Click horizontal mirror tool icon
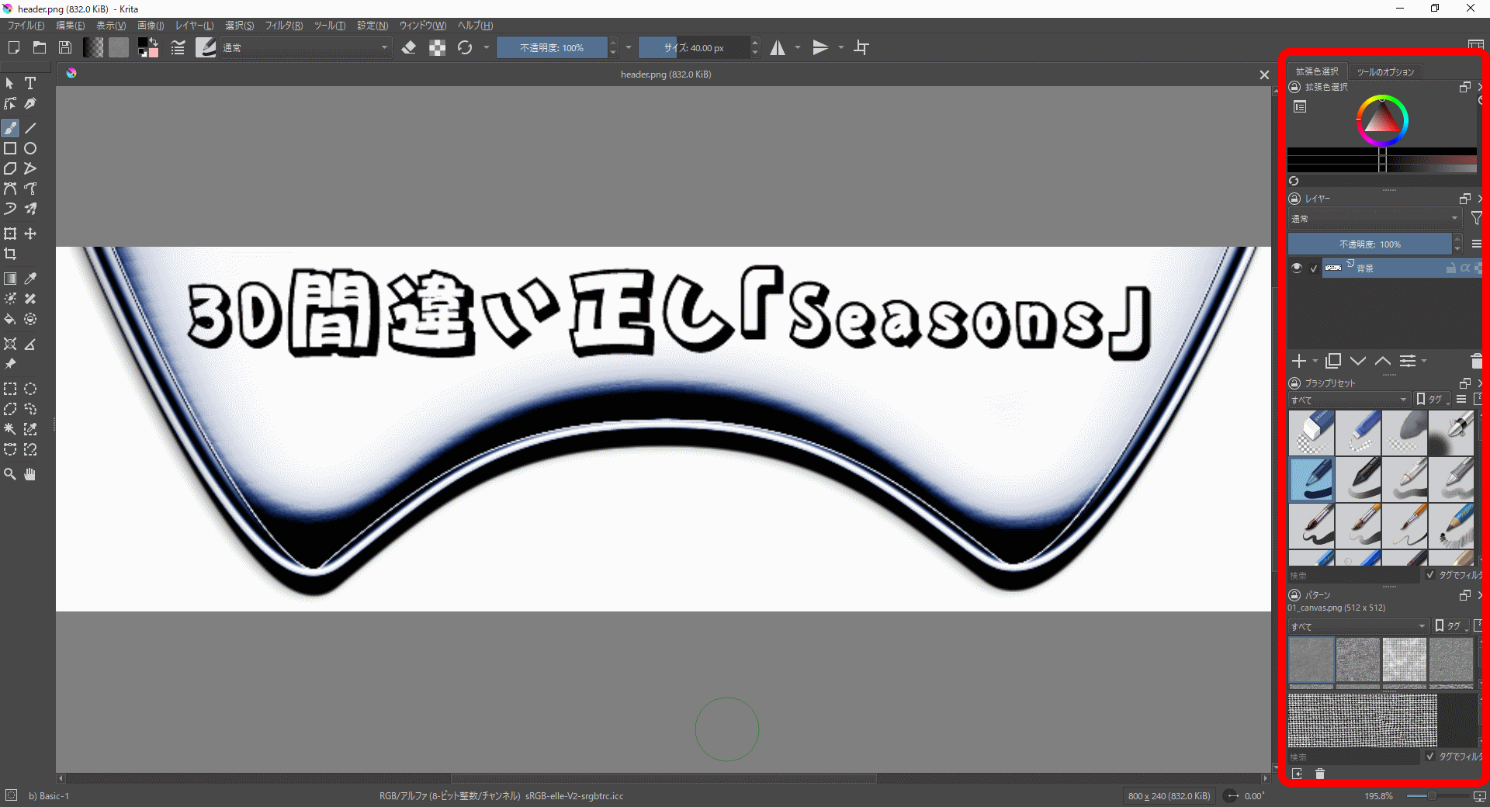Screen dimensions: 1490x807 778,48
